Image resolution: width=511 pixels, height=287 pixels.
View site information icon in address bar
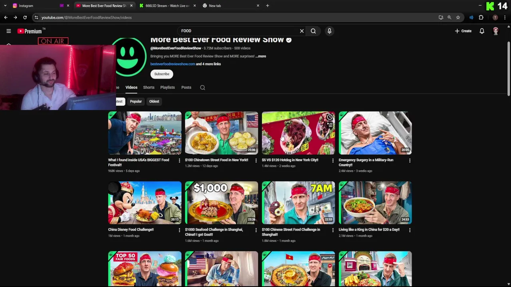36,18
